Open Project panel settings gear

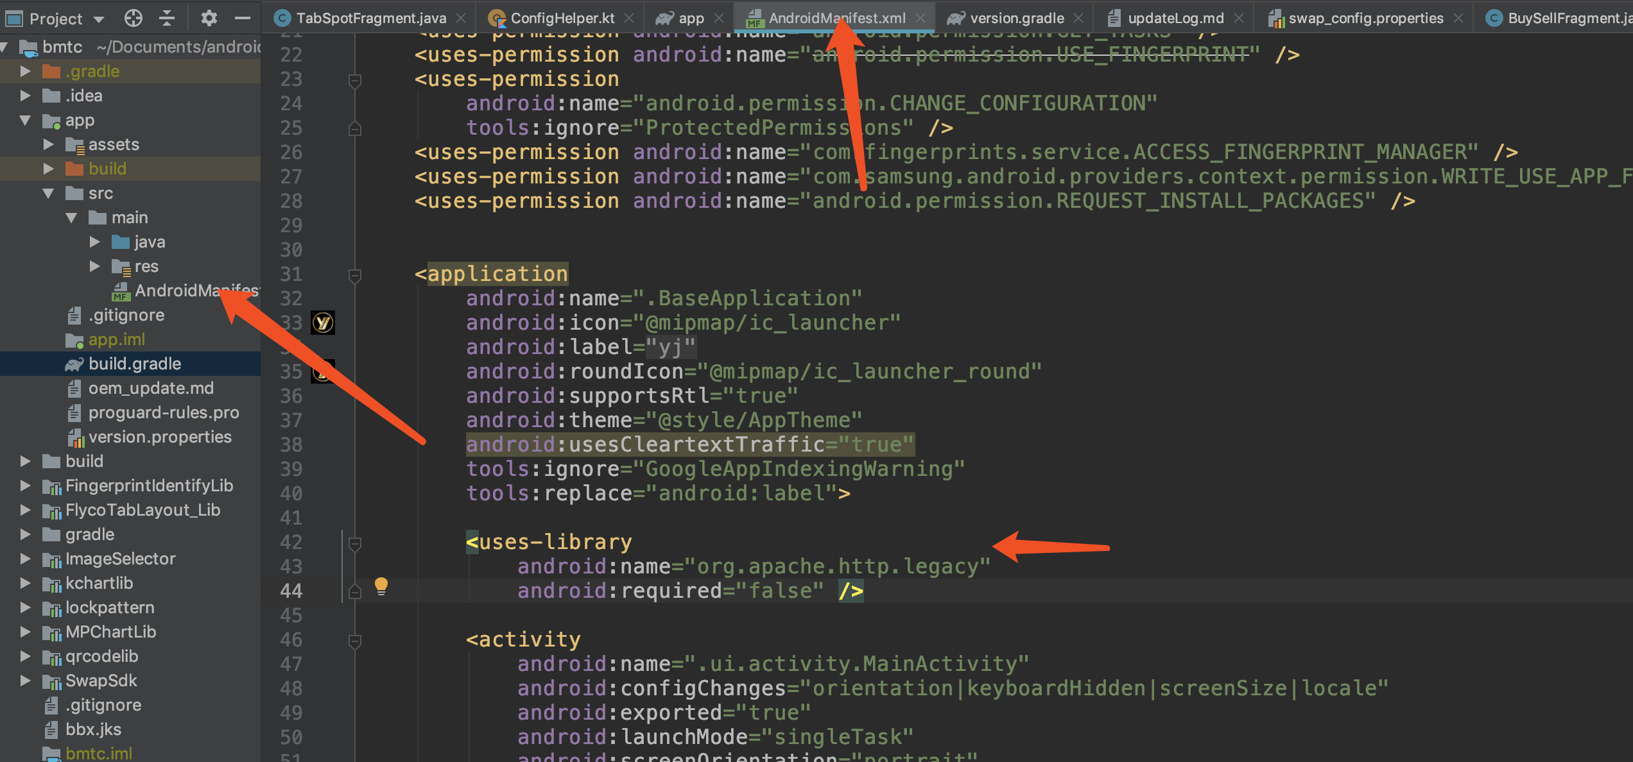coord(209,18)
